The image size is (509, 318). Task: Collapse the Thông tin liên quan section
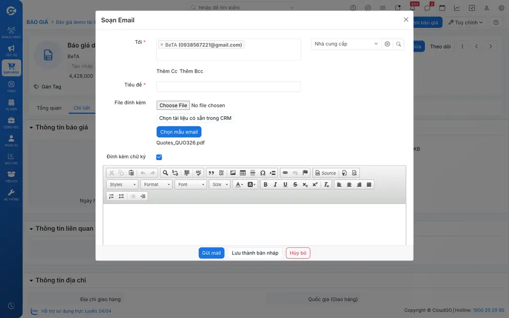point(31,229)
